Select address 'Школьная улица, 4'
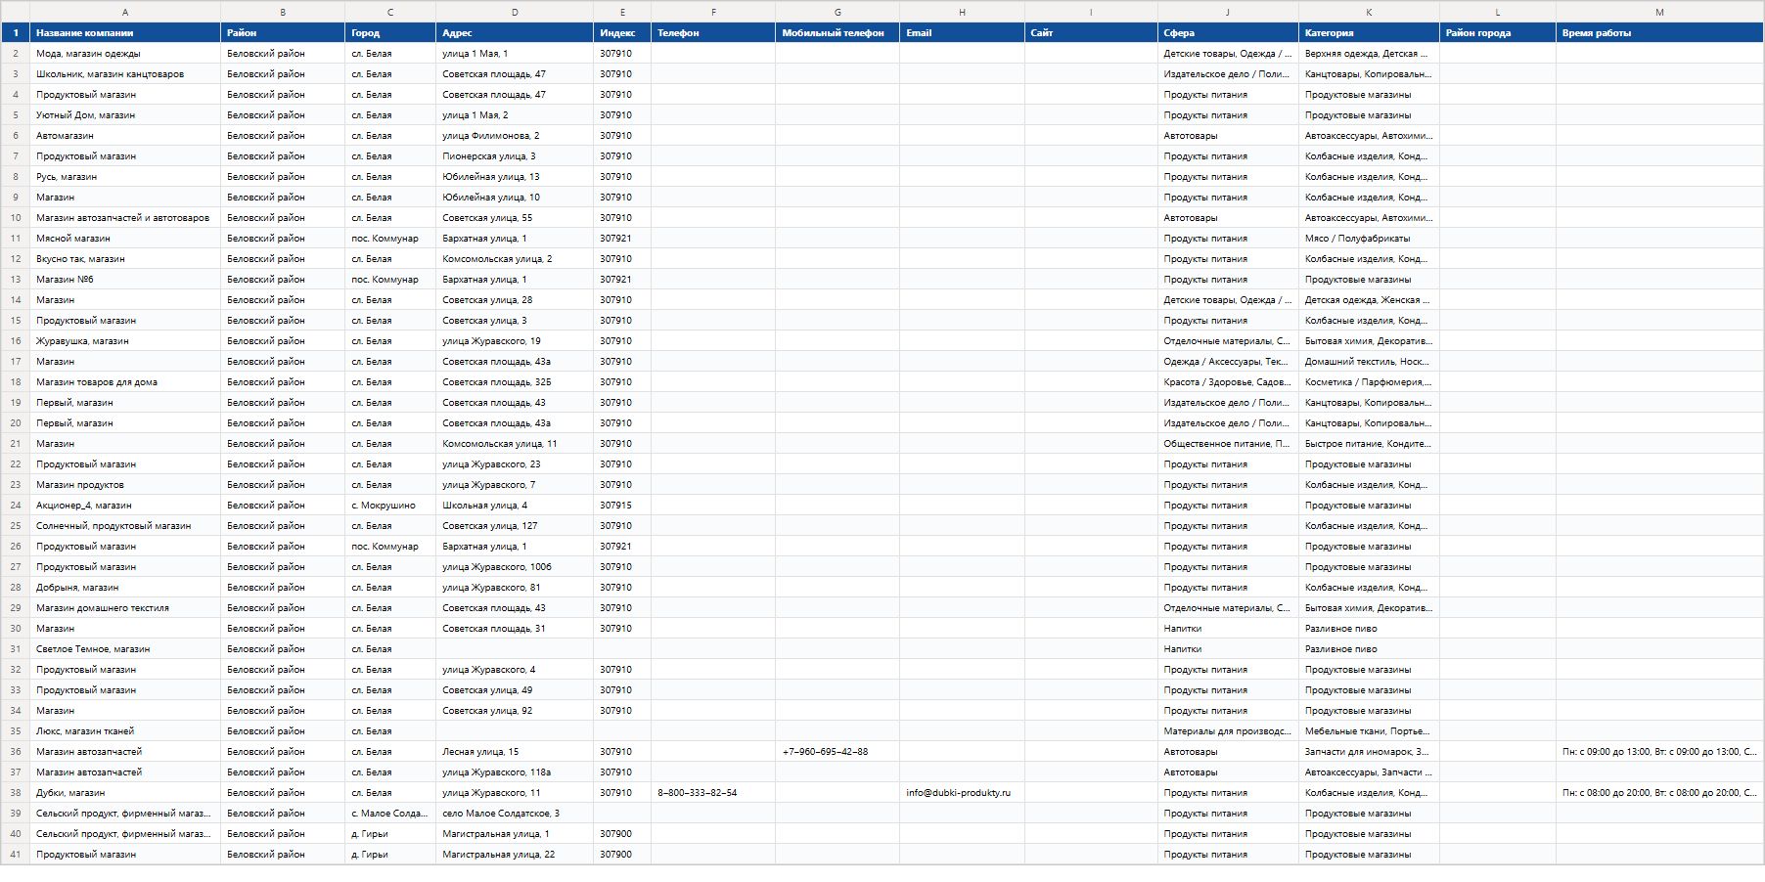Screen dimensions: 1765x882 515,506
